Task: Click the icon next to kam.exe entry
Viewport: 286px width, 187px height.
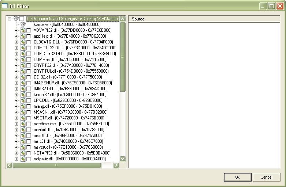Action: [x=23, y=24]
